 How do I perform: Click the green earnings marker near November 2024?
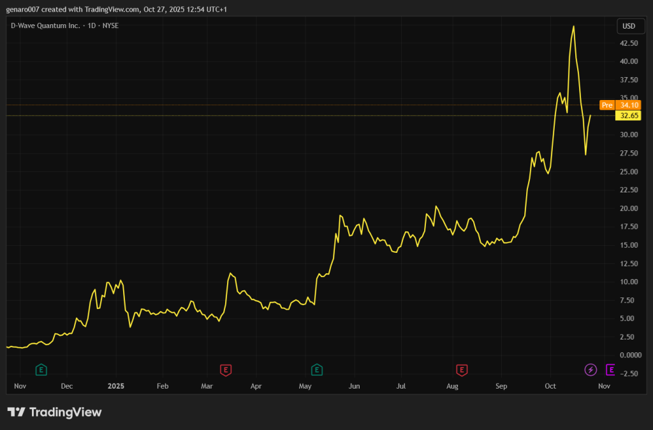[x=41, y=369]
